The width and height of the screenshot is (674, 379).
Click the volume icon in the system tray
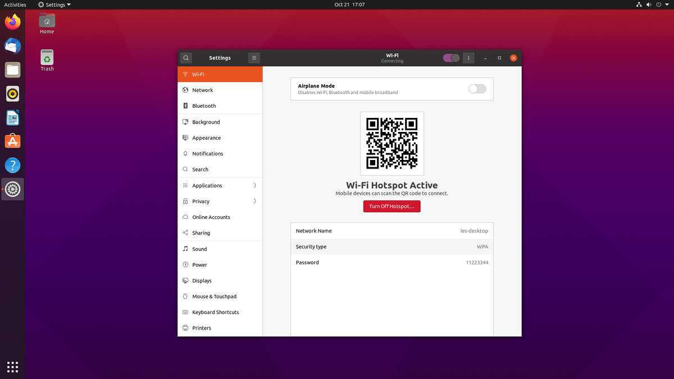click(650, 4)
